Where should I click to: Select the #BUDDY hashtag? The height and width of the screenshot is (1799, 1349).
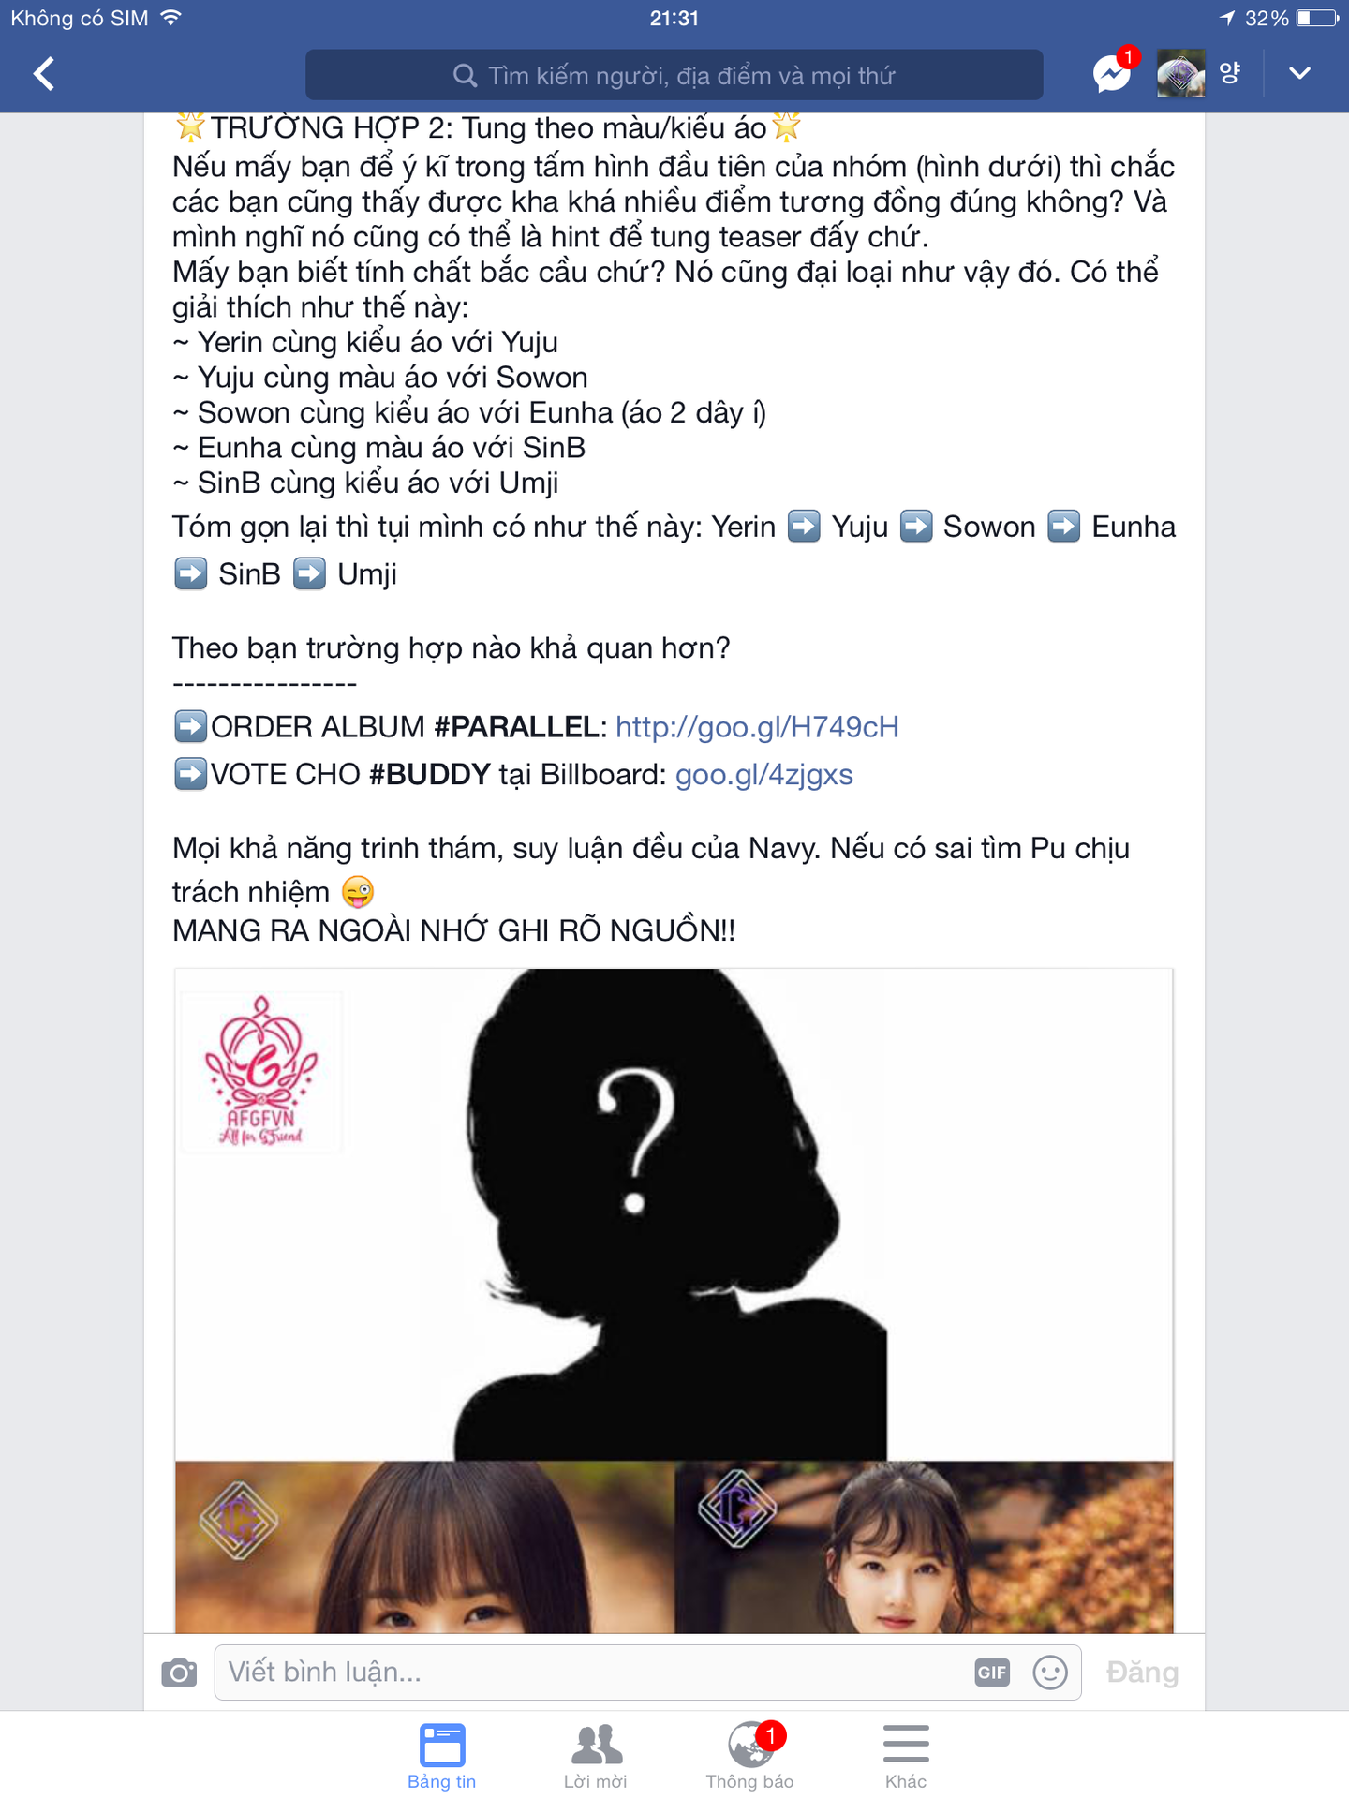(x=430, y=775)
